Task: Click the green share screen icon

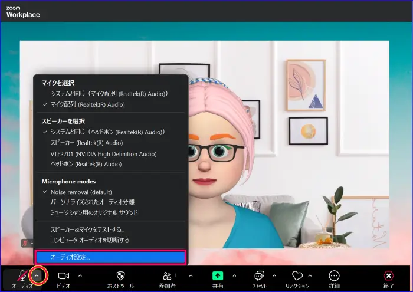Action: pyautogui.click(x=218, y=275)
